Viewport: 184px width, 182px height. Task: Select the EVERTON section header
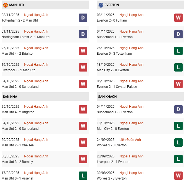tap(112, 5)
